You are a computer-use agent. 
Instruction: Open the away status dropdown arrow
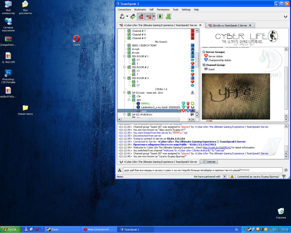coord(127,17)
